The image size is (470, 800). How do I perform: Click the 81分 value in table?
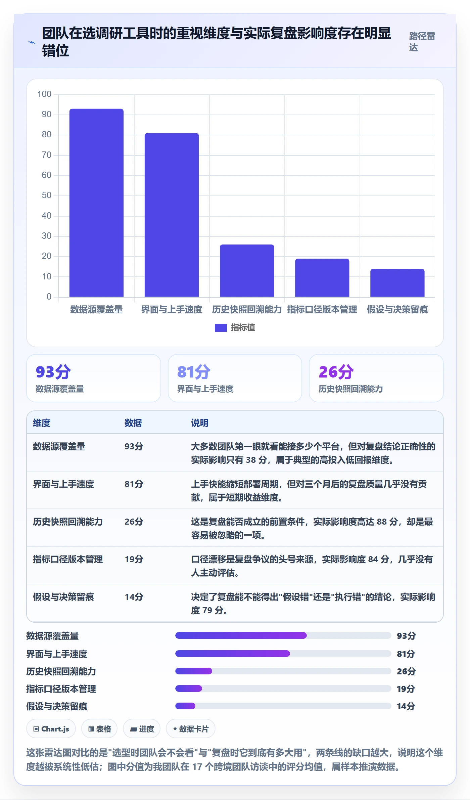tap(134, 484)
